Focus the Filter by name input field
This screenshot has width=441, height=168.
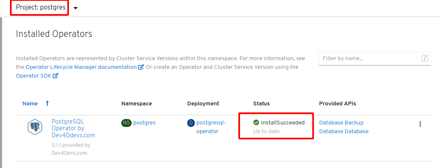pos(371,58)
